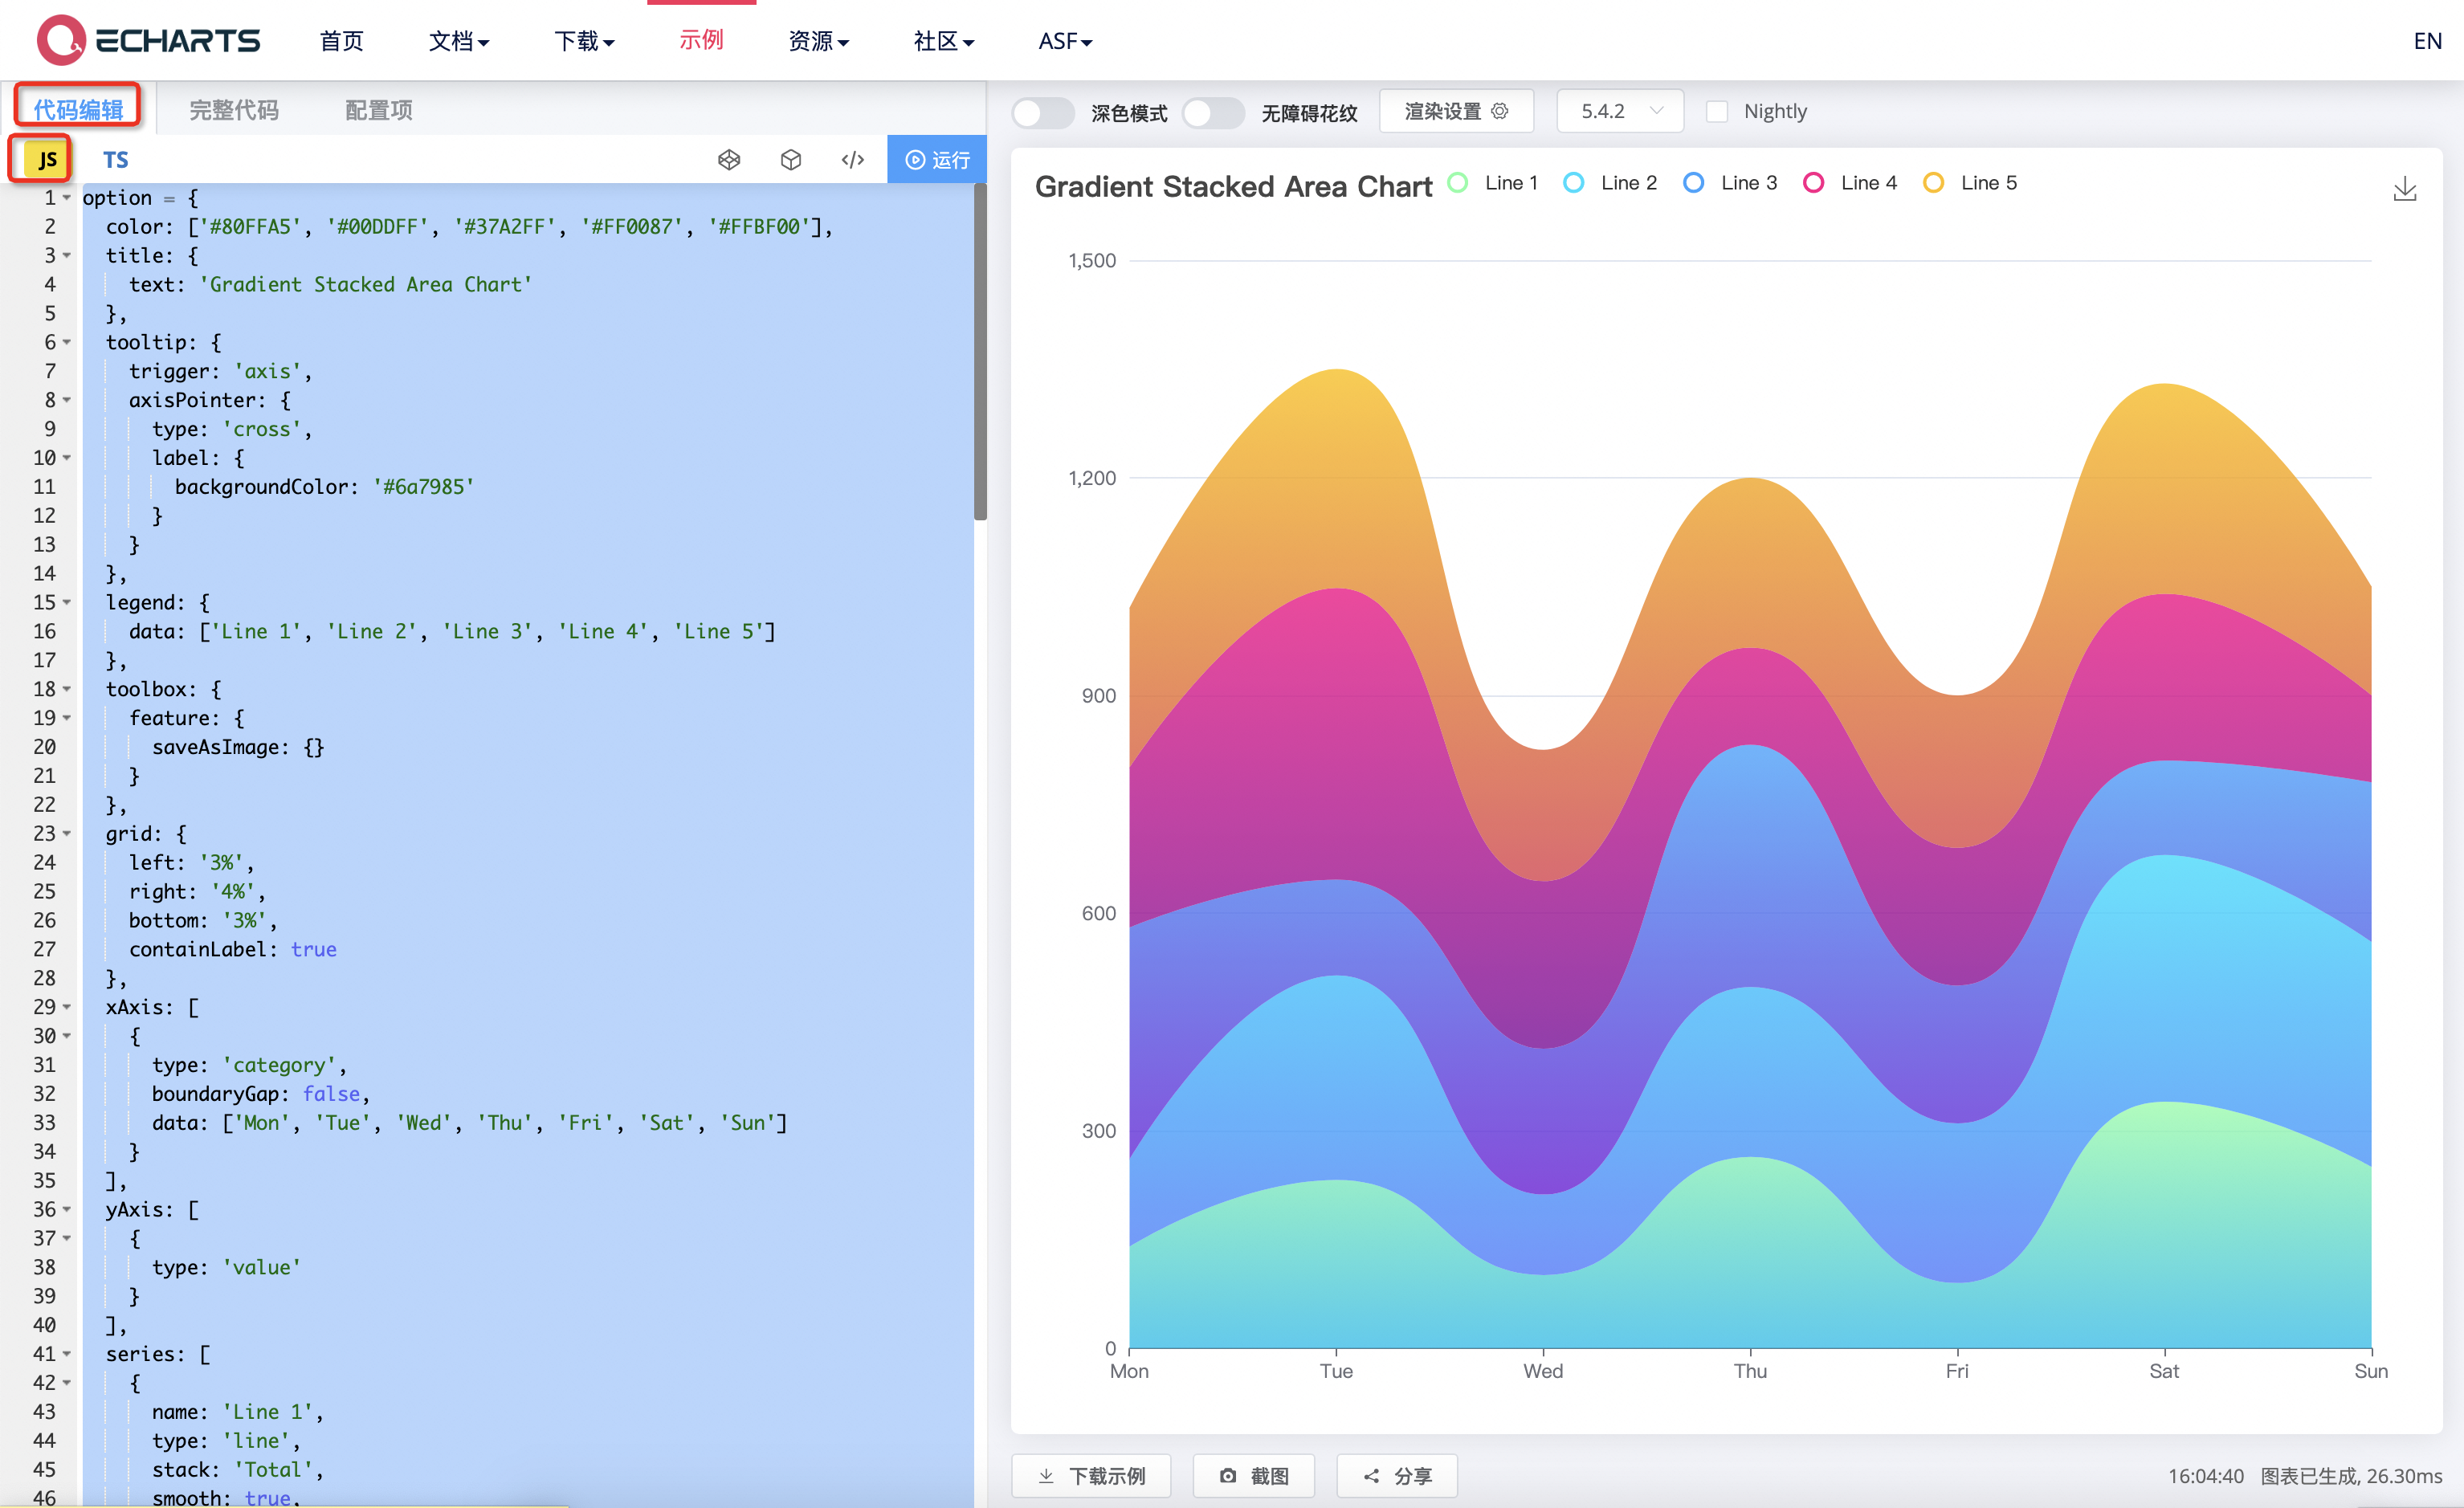Toggle Line 1 legend marker
The width and height of the screenshot is (2464, 1508).
1458,183
